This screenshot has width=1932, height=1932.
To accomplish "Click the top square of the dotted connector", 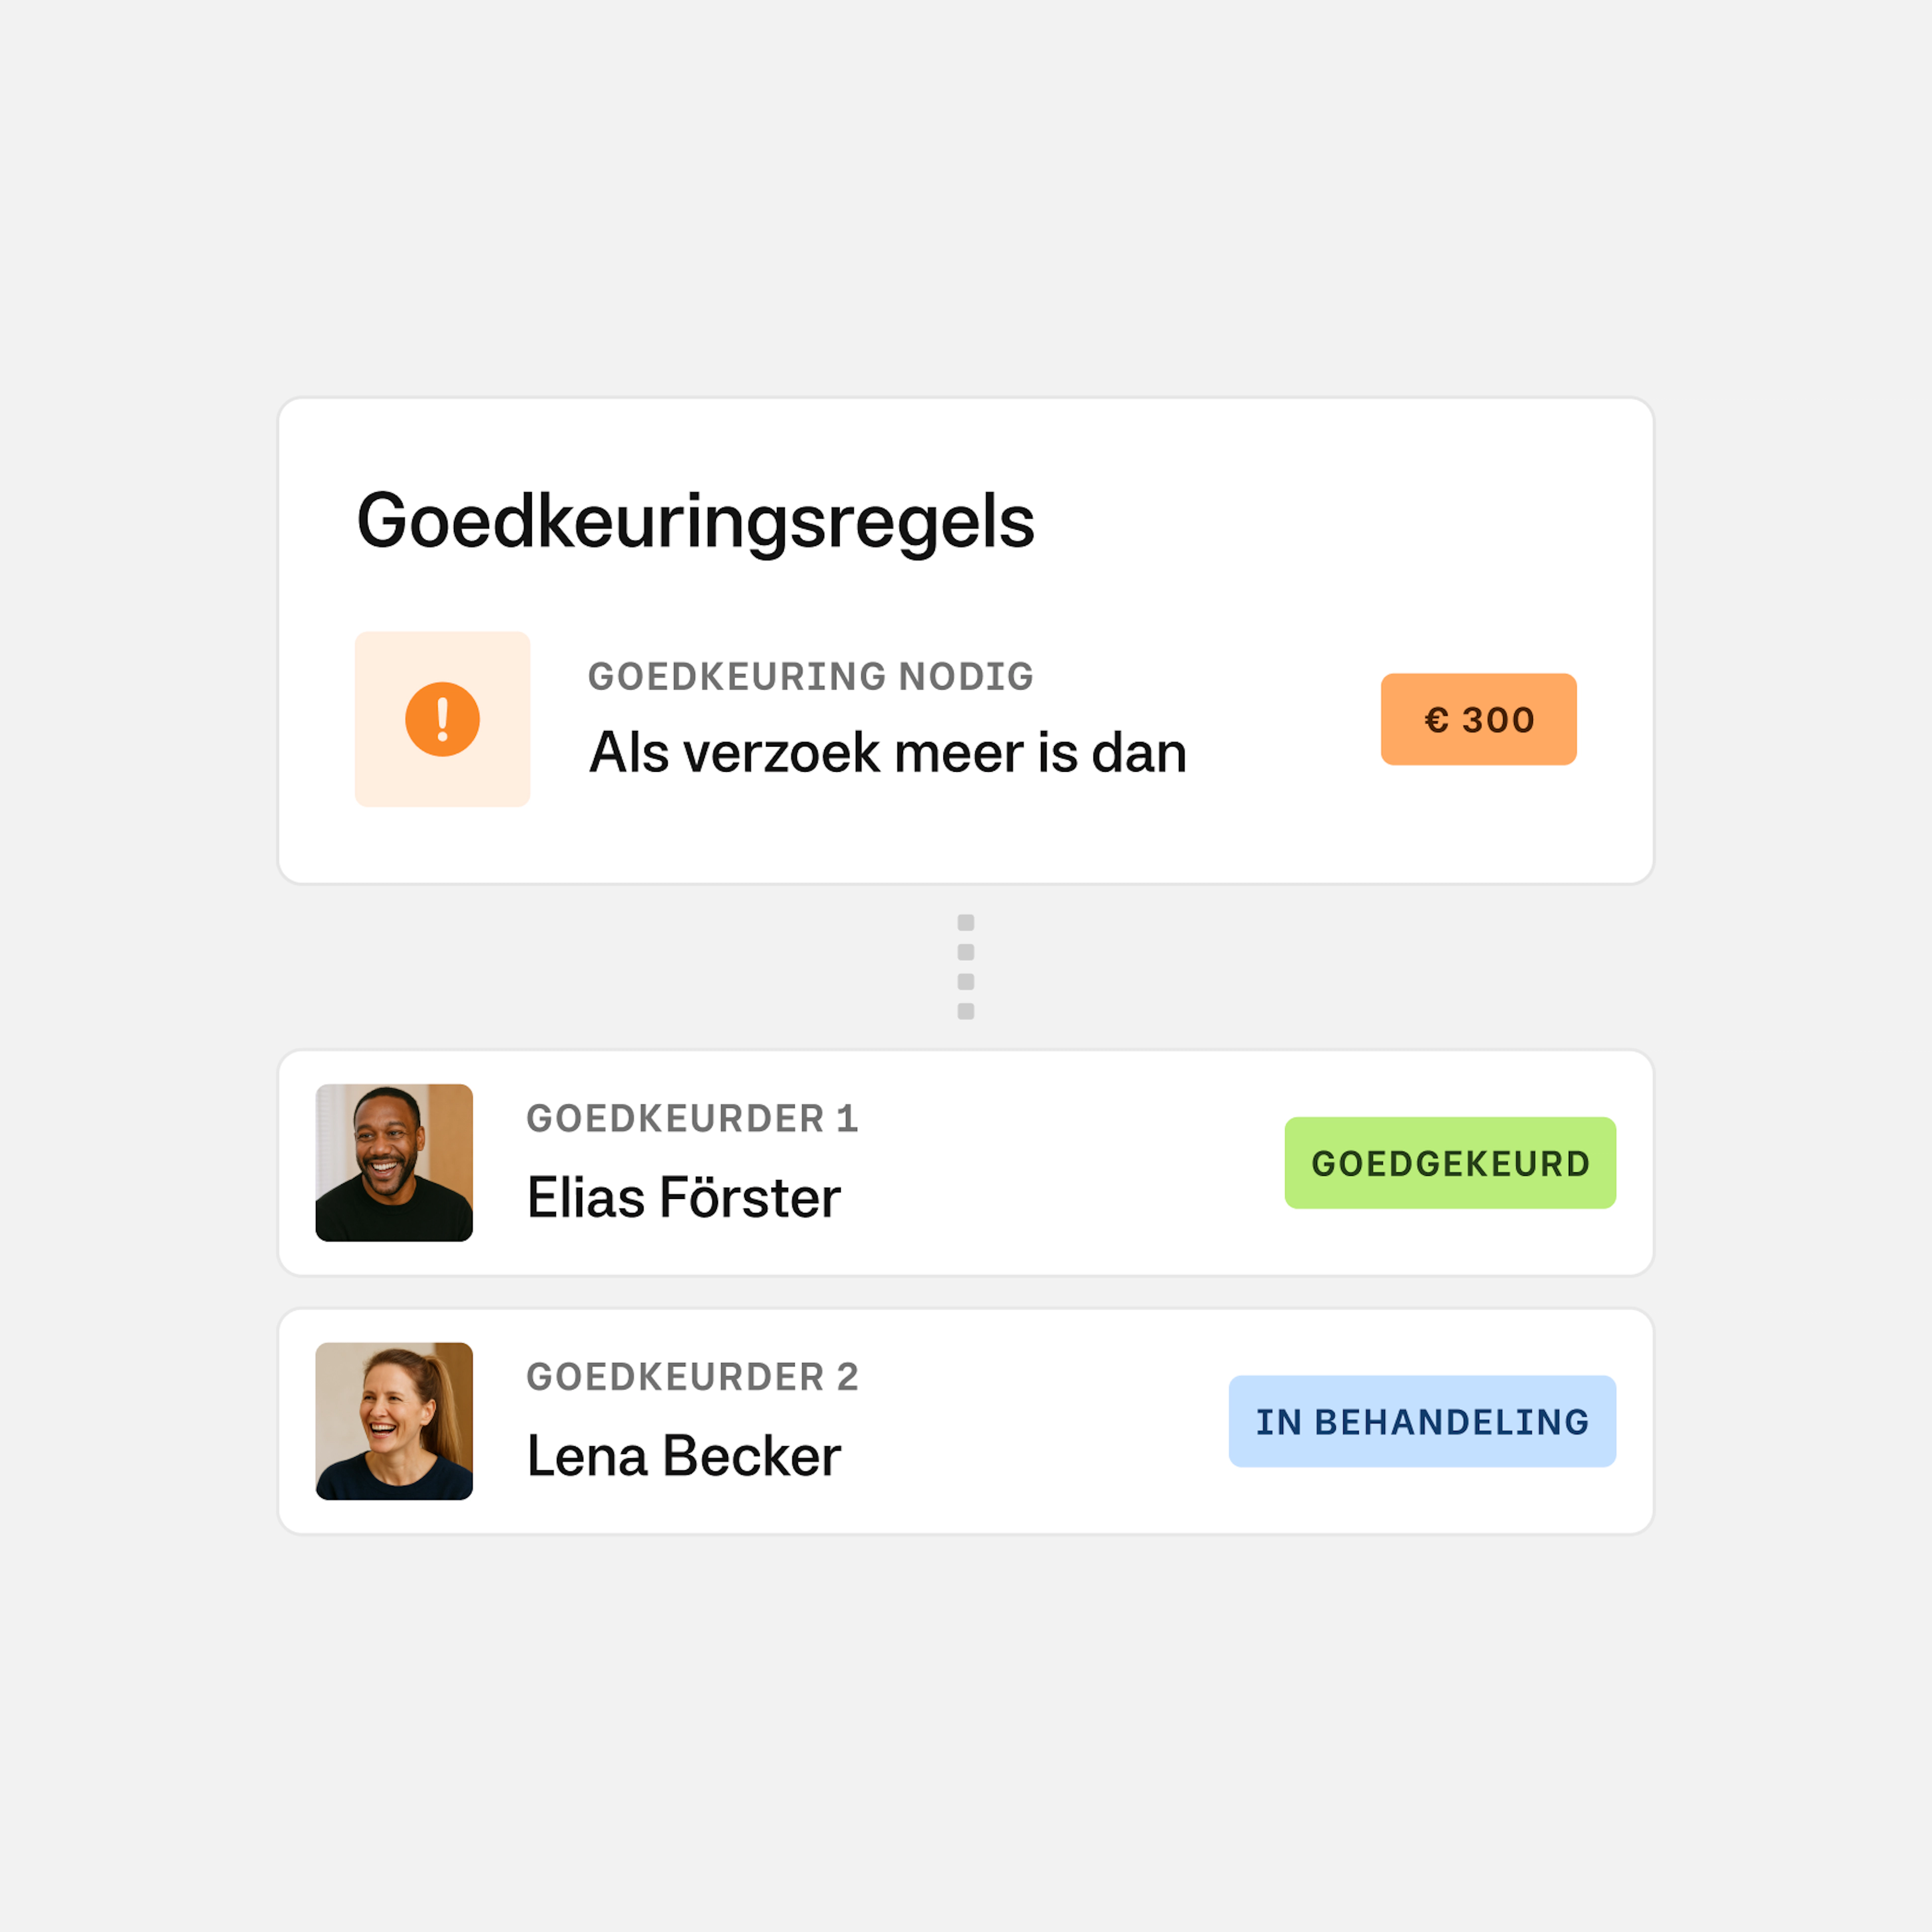I will pyautogui.click(x=966, y=923).
